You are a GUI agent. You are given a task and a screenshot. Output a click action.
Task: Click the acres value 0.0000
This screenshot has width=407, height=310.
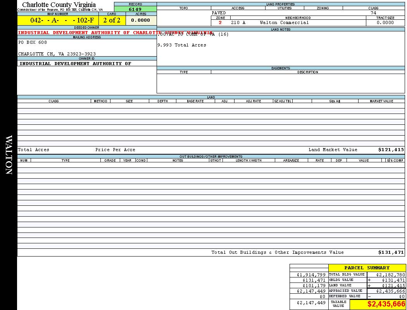pos(141,21)
